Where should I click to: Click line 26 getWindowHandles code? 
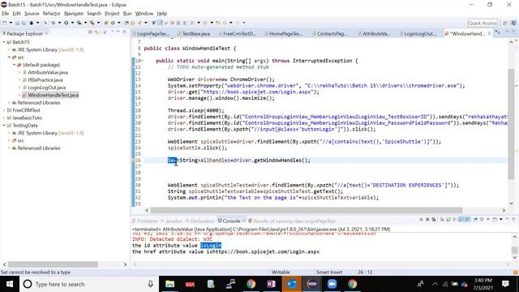(x=239, y=161)
